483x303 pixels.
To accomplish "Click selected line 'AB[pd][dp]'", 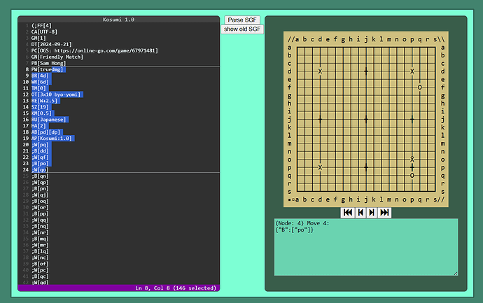I will [45, 132].
